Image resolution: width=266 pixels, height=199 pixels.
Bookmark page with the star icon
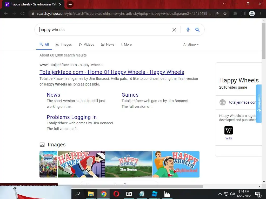coord(225,13)
